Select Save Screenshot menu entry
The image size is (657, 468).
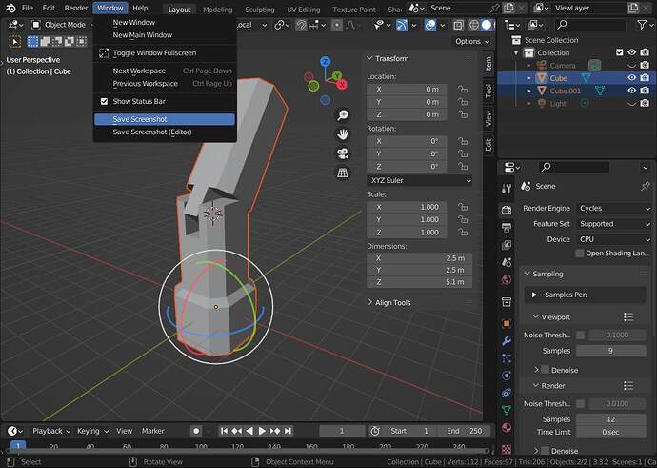(x=165, y=119)
